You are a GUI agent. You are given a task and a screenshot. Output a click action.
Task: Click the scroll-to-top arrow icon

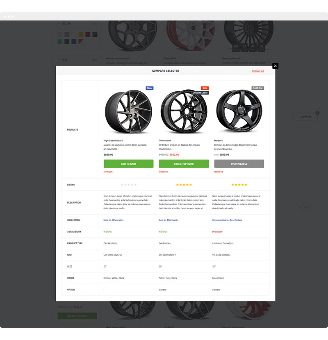pos(306,207)
